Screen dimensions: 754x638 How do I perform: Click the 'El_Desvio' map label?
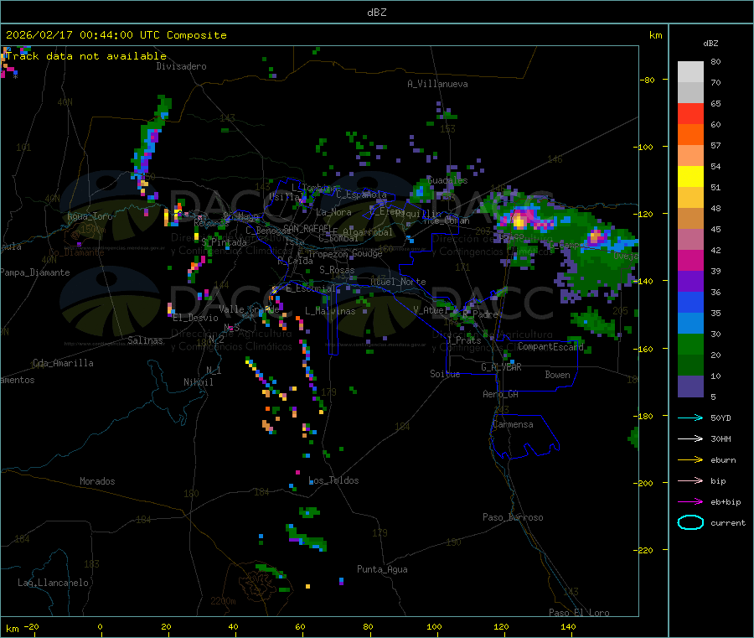coord(195,318)
